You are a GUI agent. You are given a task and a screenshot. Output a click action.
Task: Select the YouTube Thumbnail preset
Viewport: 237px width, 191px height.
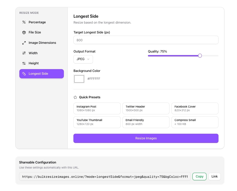coord(97,122)
